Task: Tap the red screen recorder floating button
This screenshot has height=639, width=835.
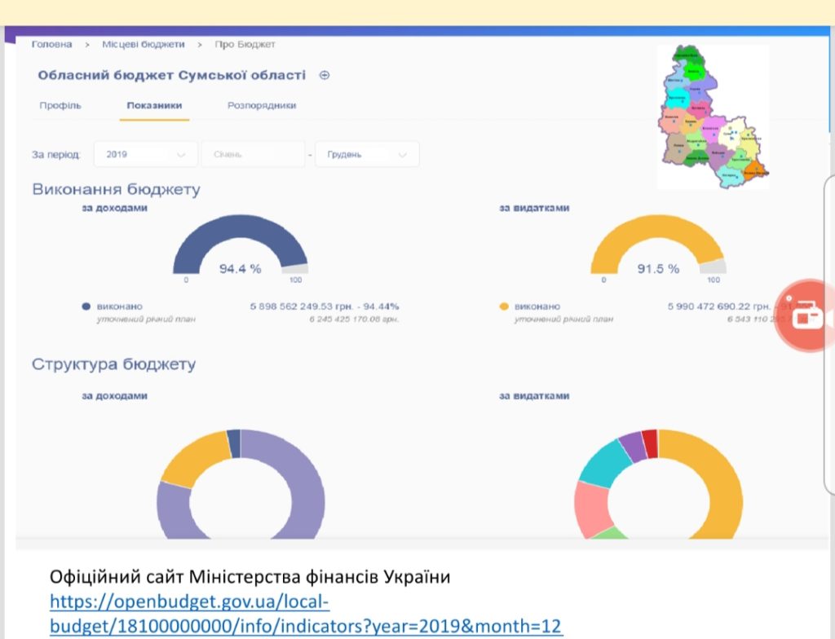Action: tap(805, 316)
